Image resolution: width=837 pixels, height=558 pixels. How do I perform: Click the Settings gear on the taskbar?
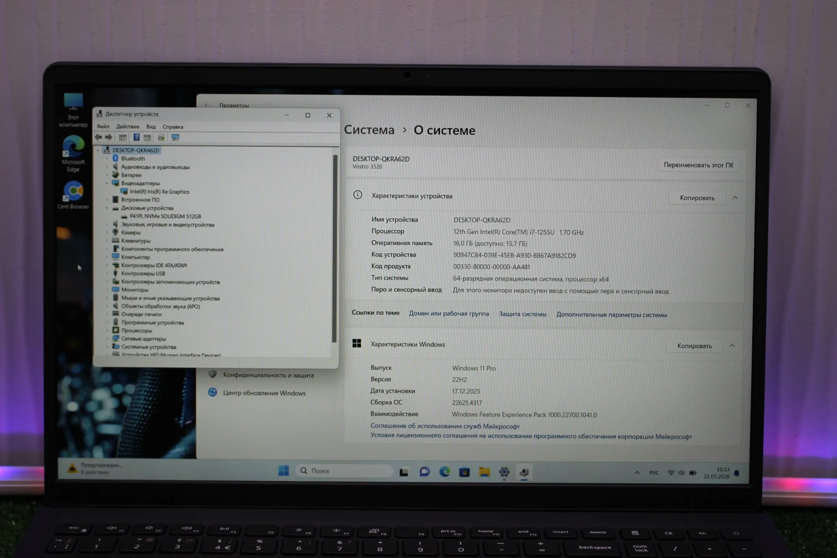pyautogui.click(x=504, y=472)
